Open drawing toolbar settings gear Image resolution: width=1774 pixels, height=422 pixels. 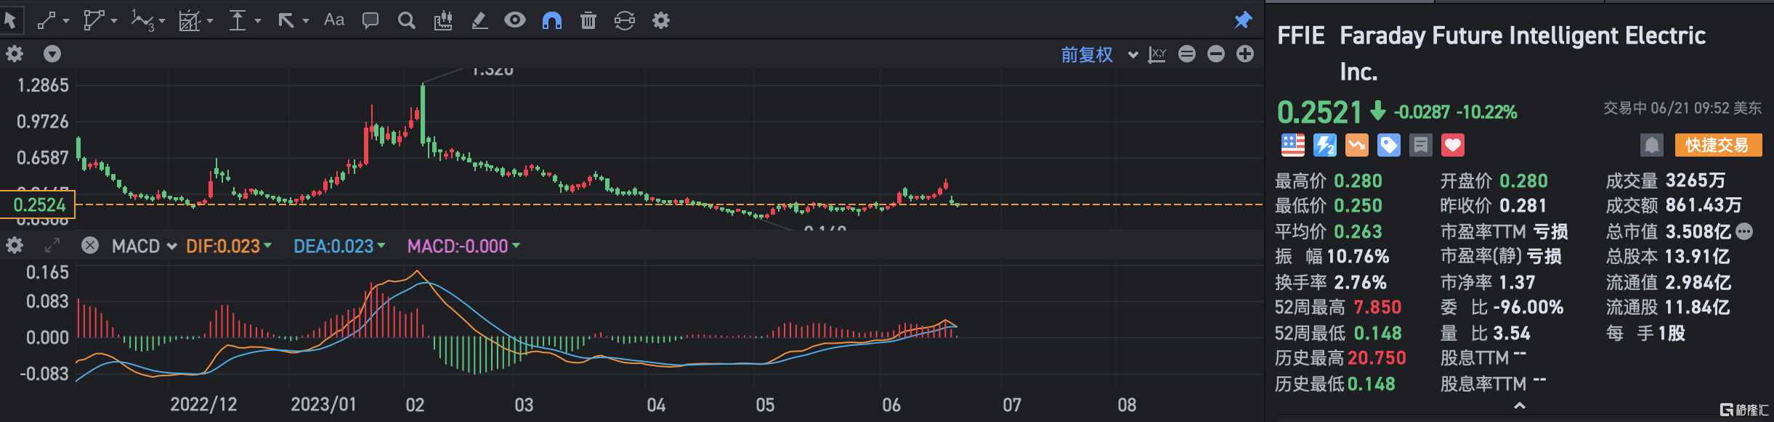click(x=660, y=20)
